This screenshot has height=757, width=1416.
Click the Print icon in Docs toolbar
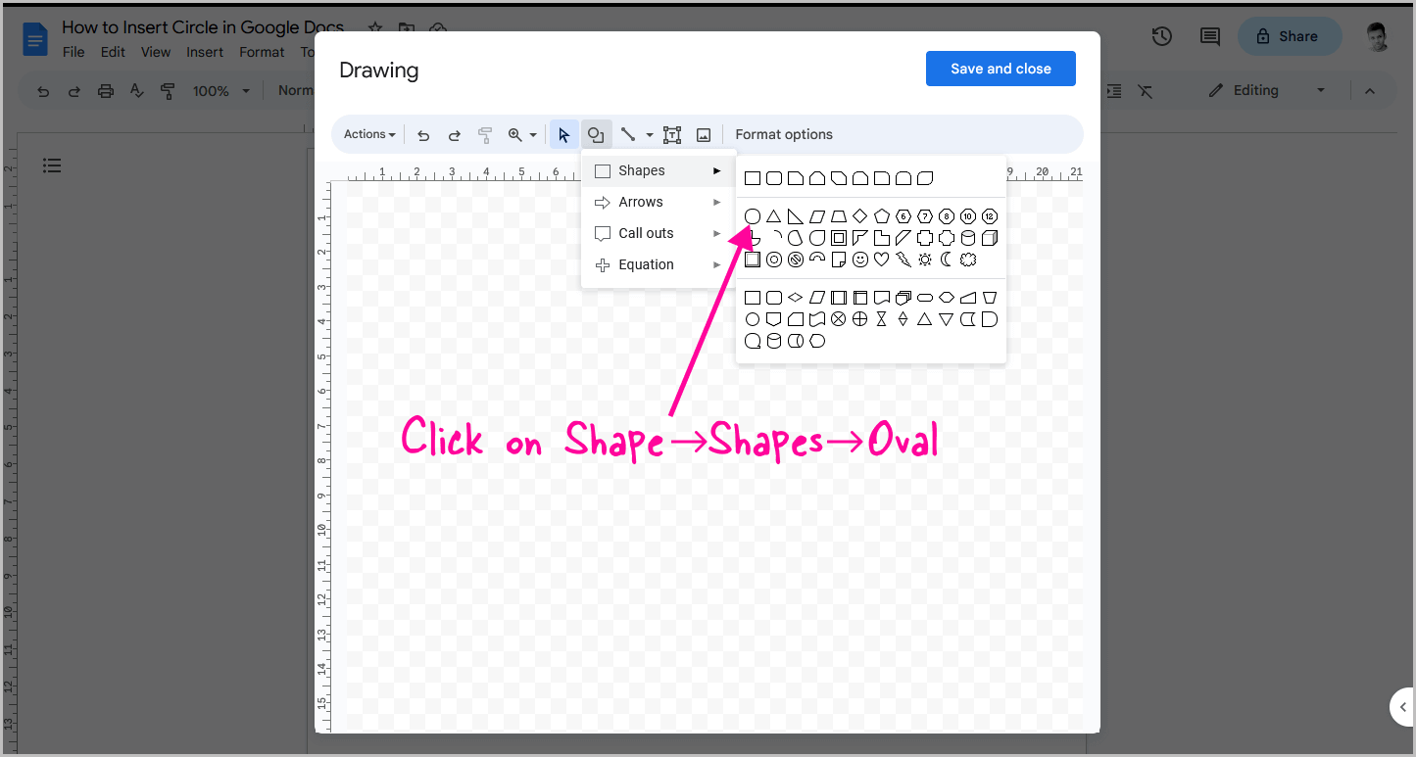[x=106, y=91]
